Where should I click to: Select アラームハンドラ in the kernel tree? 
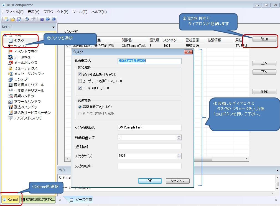click(27, 101)
